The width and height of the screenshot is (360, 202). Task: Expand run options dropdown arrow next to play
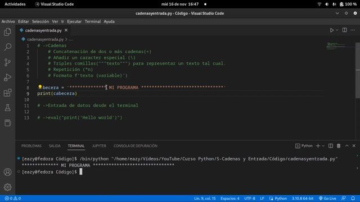337,30
